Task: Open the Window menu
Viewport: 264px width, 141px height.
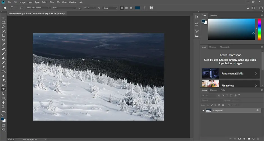Action: [x=72, y=2]
